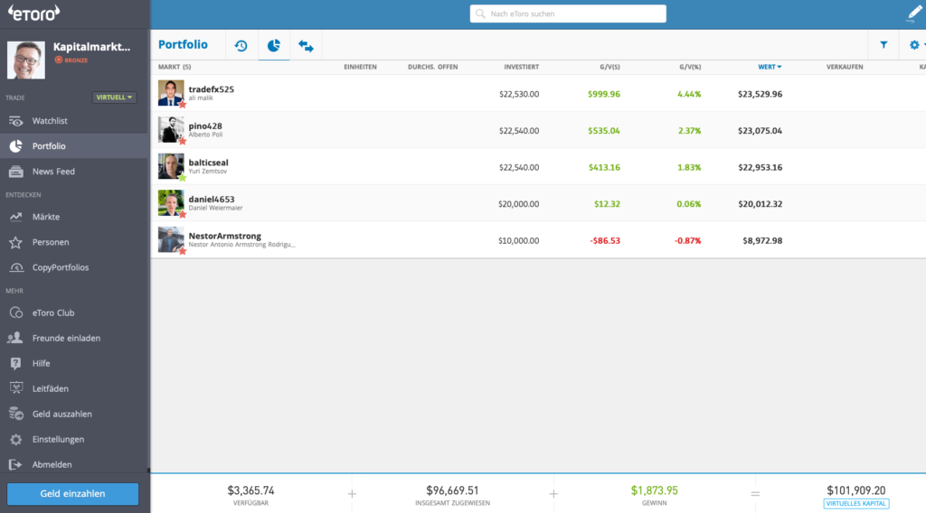Viewport: 926px width, 513px height.
Task: Select Portfolio in the sidebar menu
Action: [49, 145]
